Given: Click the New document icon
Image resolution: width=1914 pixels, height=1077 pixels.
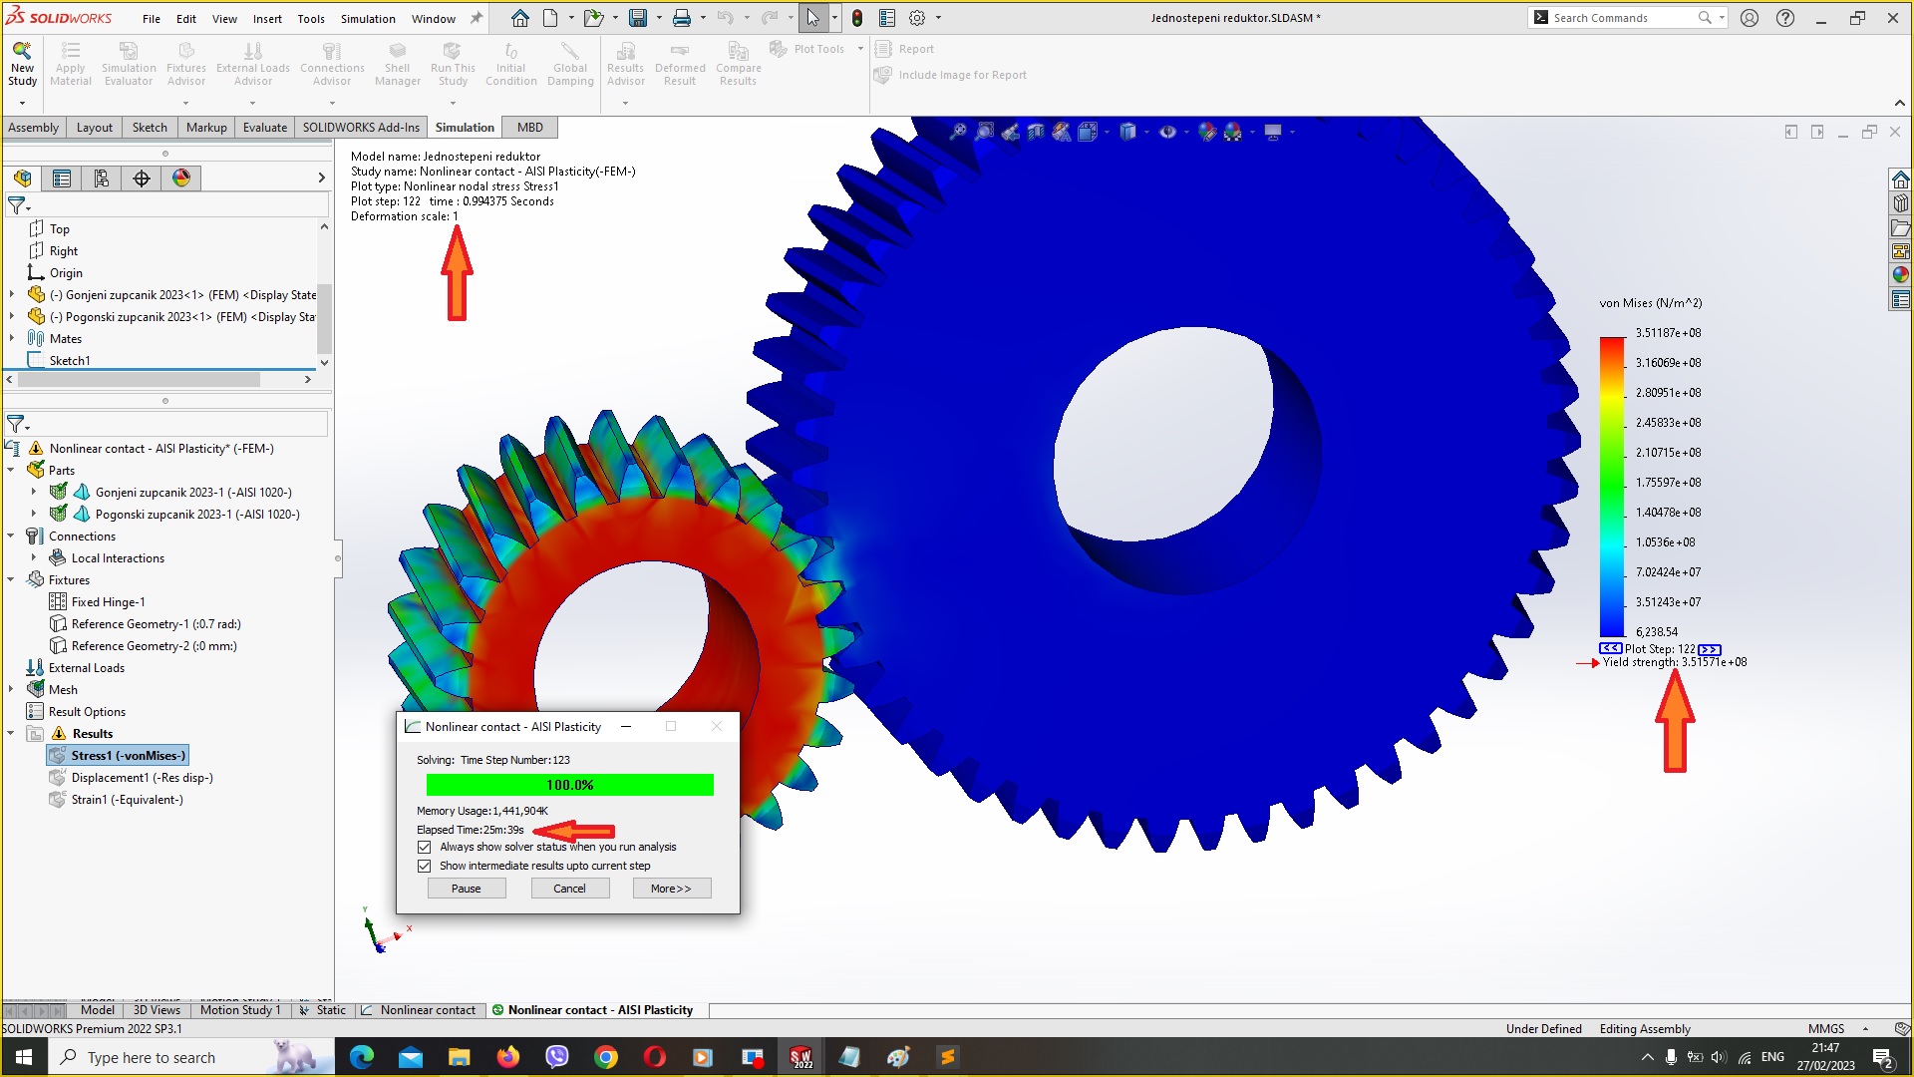Looking at the screenshot, I should (550, 18).
